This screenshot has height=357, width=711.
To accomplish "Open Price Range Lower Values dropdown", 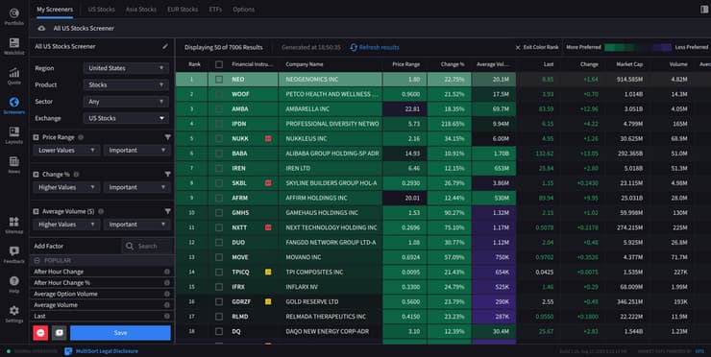I will 66,151.
